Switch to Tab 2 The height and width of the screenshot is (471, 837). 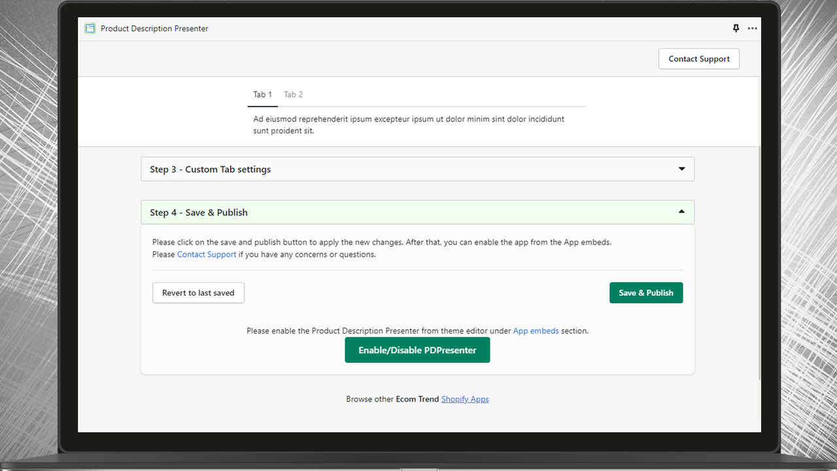coord(293,94)
